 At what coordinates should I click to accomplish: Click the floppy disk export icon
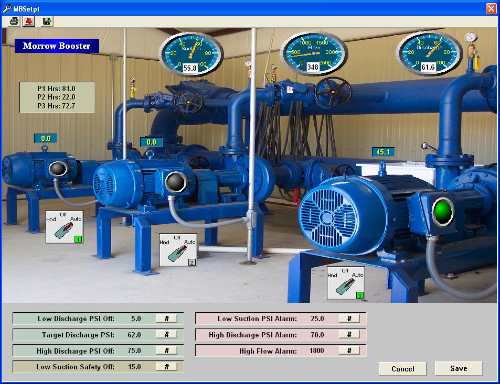coord(47,21)
